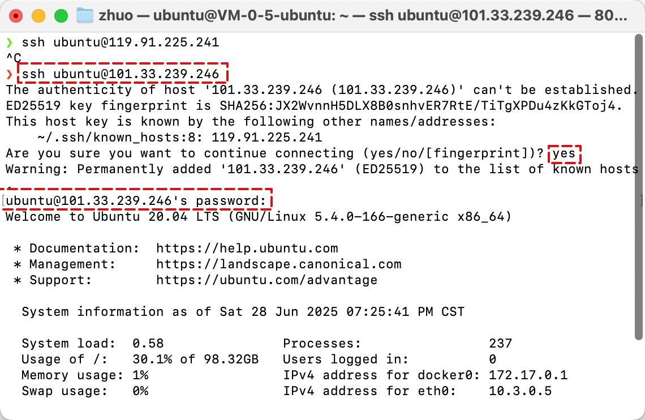Click the green fullscreen window button

coord(61,16)
